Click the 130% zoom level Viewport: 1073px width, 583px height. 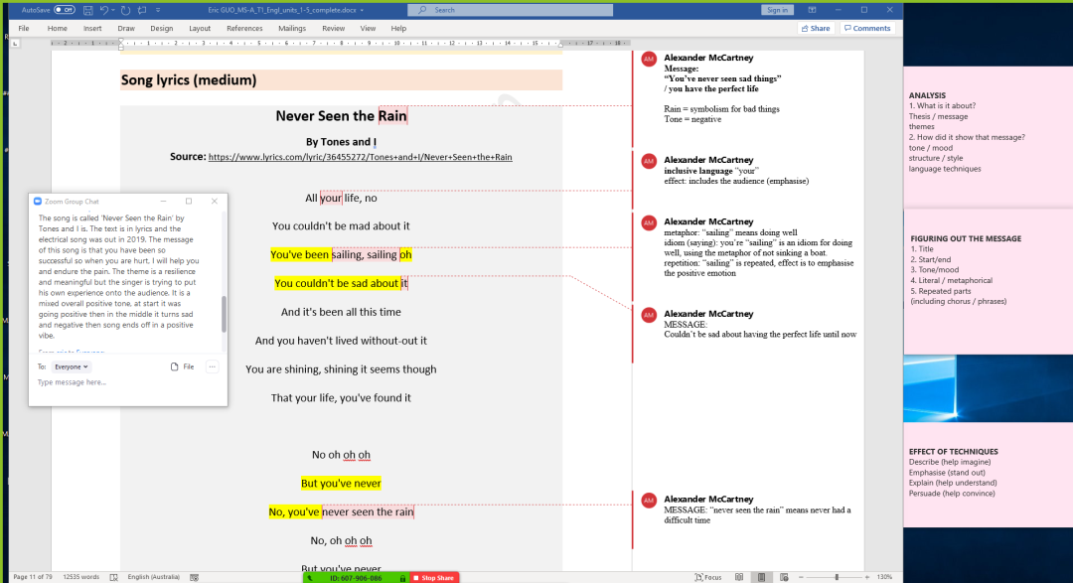(885, 577)
